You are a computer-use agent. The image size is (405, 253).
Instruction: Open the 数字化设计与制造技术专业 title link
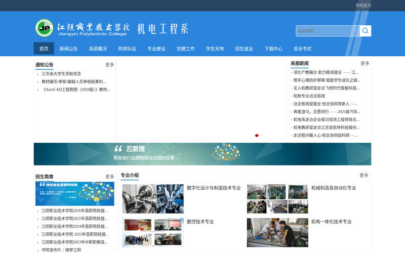214,188
